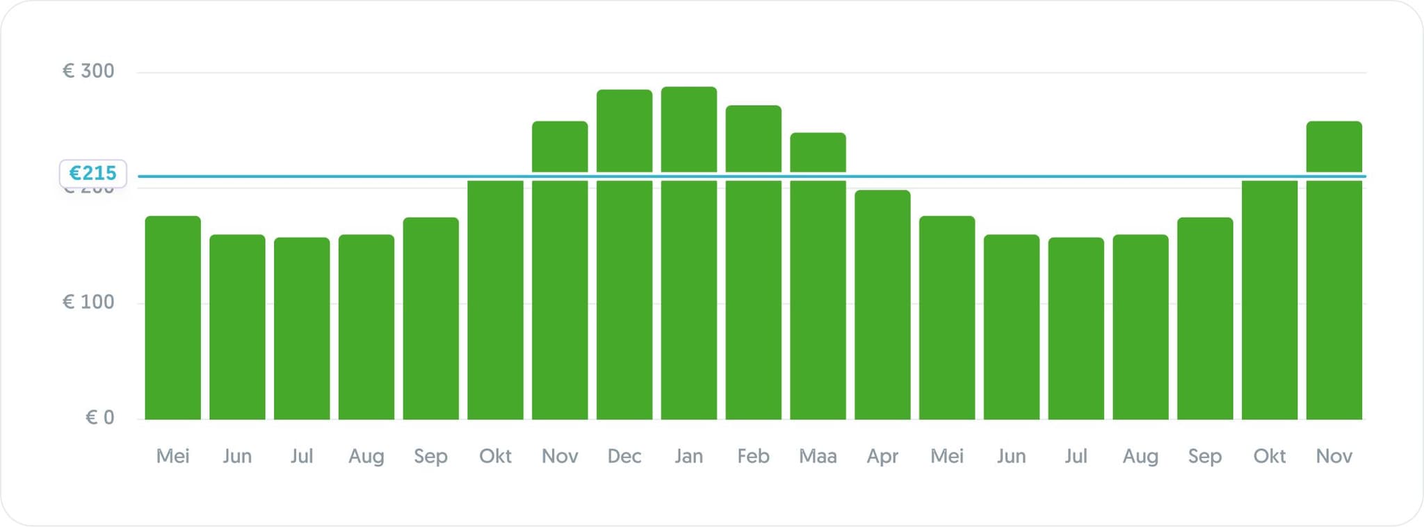
Task: Click the € 300 y-axis label
Action: (88, 71)
